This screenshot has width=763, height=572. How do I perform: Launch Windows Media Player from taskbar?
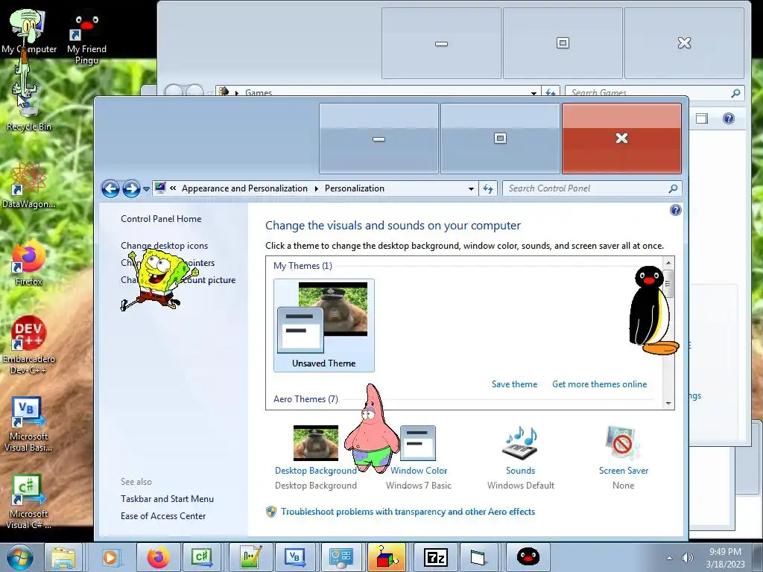pyautogui.click(x=110, y=557)
